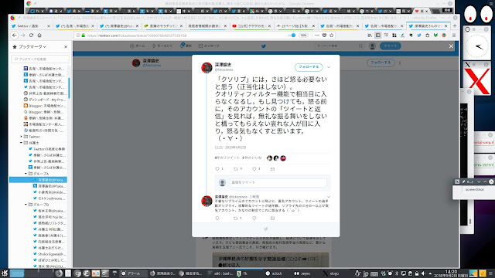Switch to the YouTube 【公式】 tab
Screen dimensions: 495x278
click(252, 25)
